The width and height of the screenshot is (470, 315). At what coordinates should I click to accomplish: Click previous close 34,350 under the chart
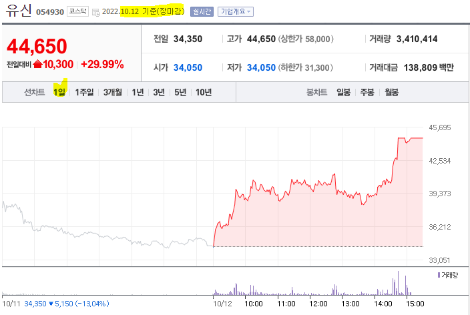point(35,304)
